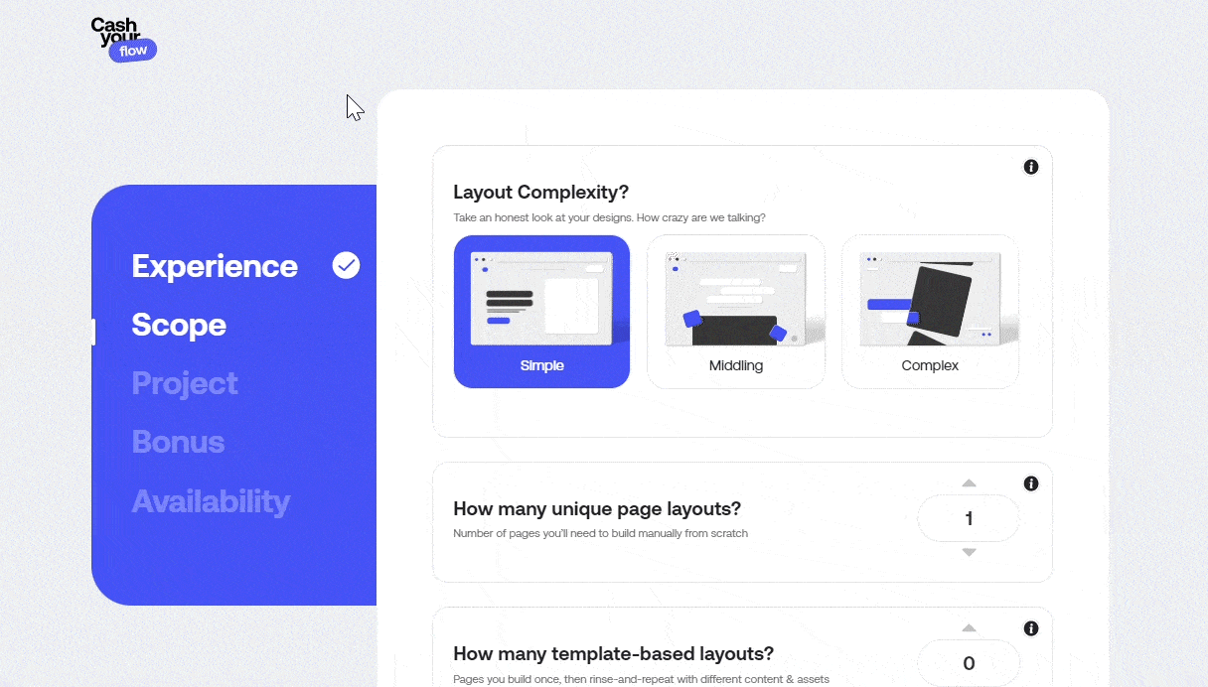Increase template-based layouts with up arrow
Viewport: 1208px width, 687px height.
pyautogui.click(x=970, y=627)
